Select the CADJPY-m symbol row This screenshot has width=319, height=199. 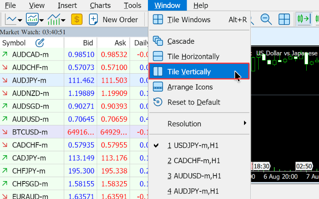click(74, 158)
